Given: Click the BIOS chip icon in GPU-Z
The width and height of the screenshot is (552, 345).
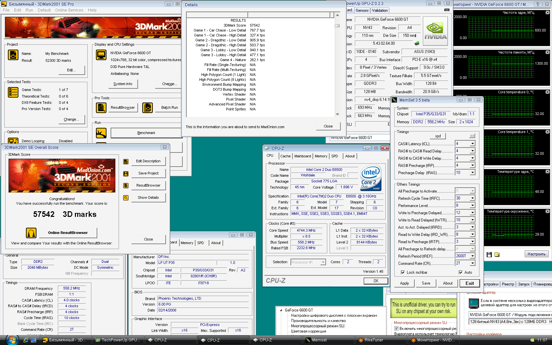Looking at the screenshot, I should pyautogui.click(x=417, y=43).
